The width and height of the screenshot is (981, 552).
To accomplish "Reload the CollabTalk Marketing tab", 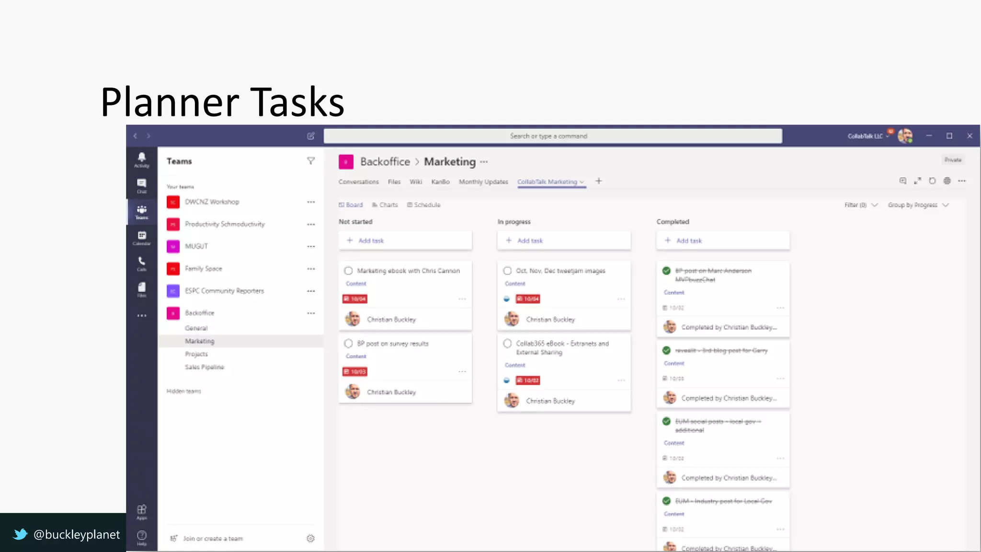I will pos(932,181).
